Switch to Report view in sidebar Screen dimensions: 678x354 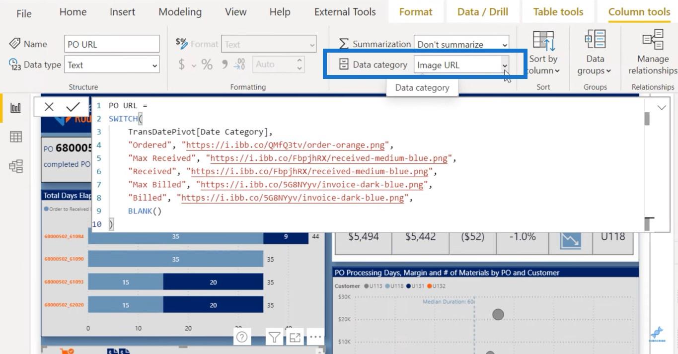[x=16, y=108]
